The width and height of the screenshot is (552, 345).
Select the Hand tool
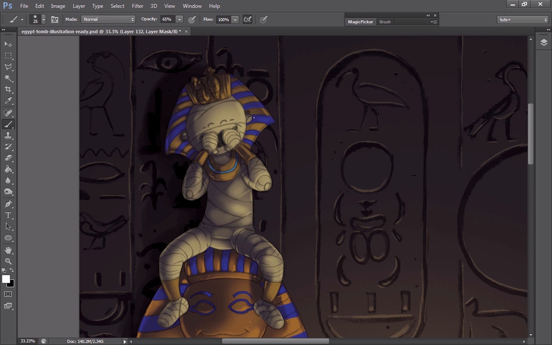8,250
